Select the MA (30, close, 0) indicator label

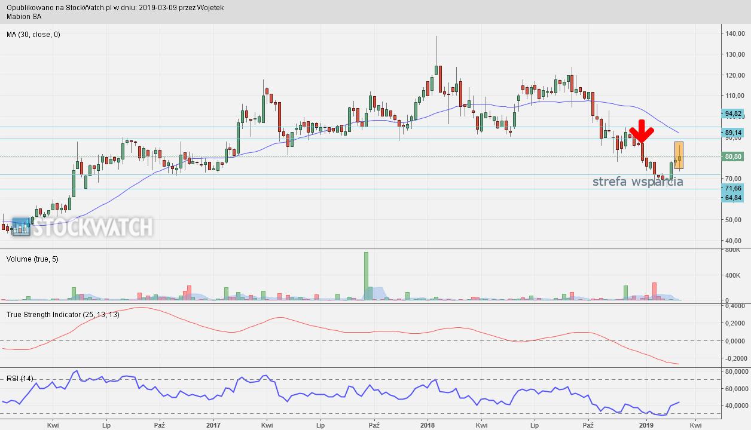(33, 35)
